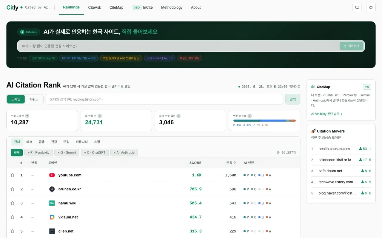This screenshot has width=382, height=238.
Task: Click the help icon next to 엔진 점유율
Action: click(249, 116)
